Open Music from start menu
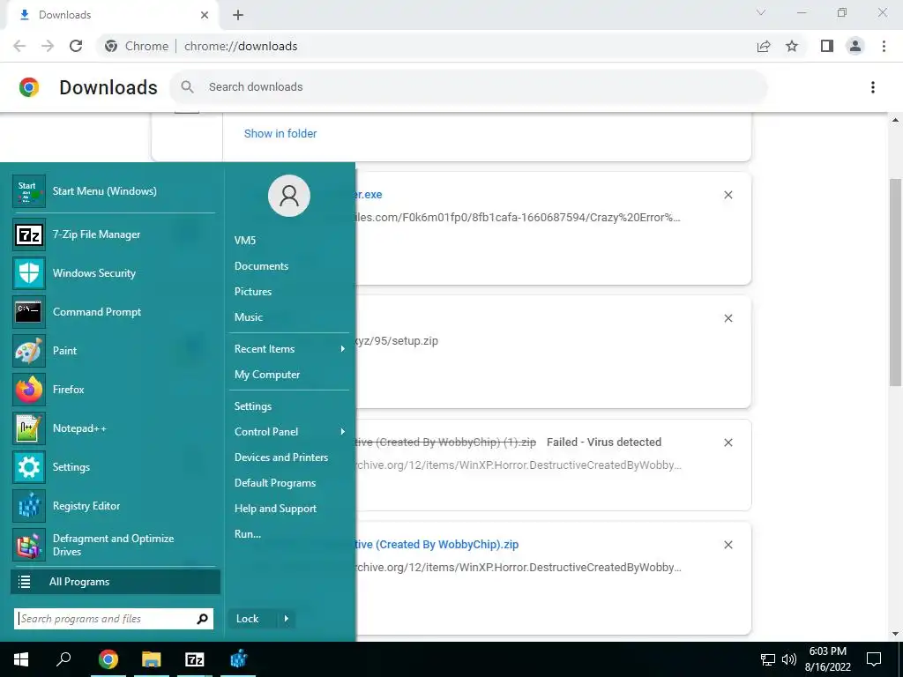903x677 pixels. (x=248, y=317)
